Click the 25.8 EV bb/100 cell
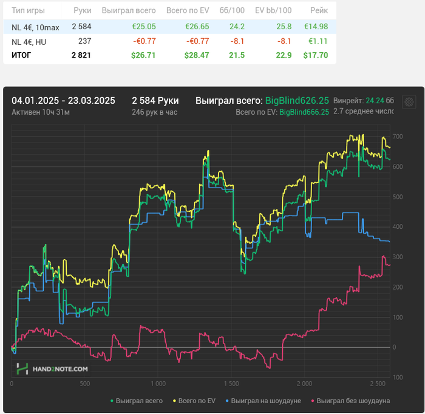425x414 pixels. [284, 27]
